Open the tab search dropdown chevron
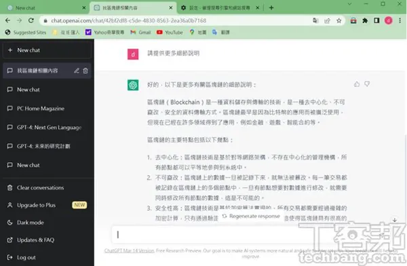Image resolution: width=407 pixels, height=266 pixels. [x=349, y=4]
